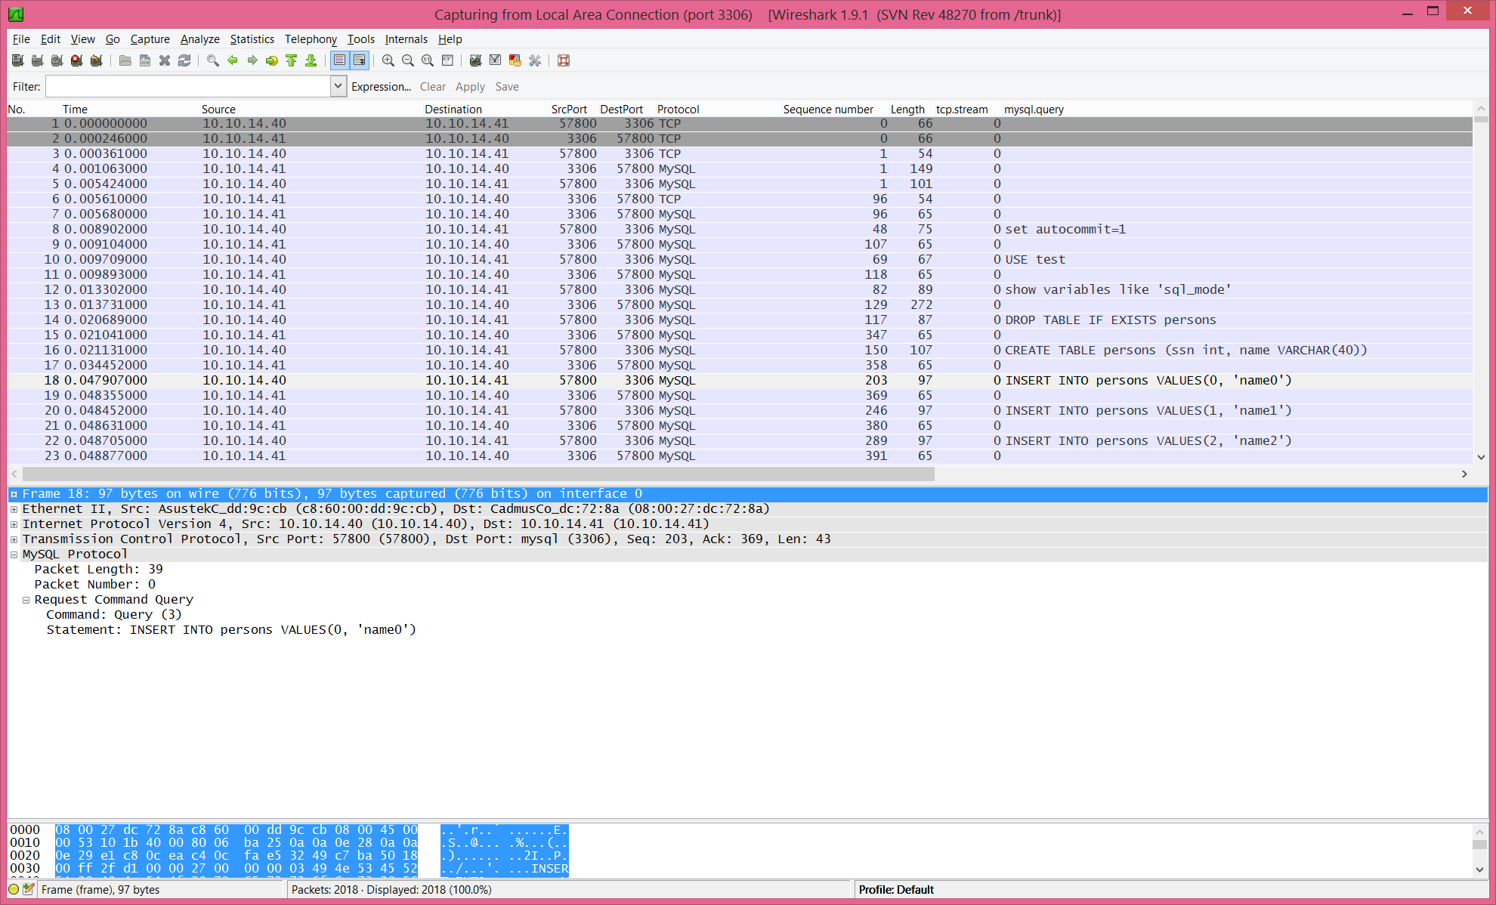Click the expert info status indicator
This screenshot has height=905, width=1496.
pos(14,889)
